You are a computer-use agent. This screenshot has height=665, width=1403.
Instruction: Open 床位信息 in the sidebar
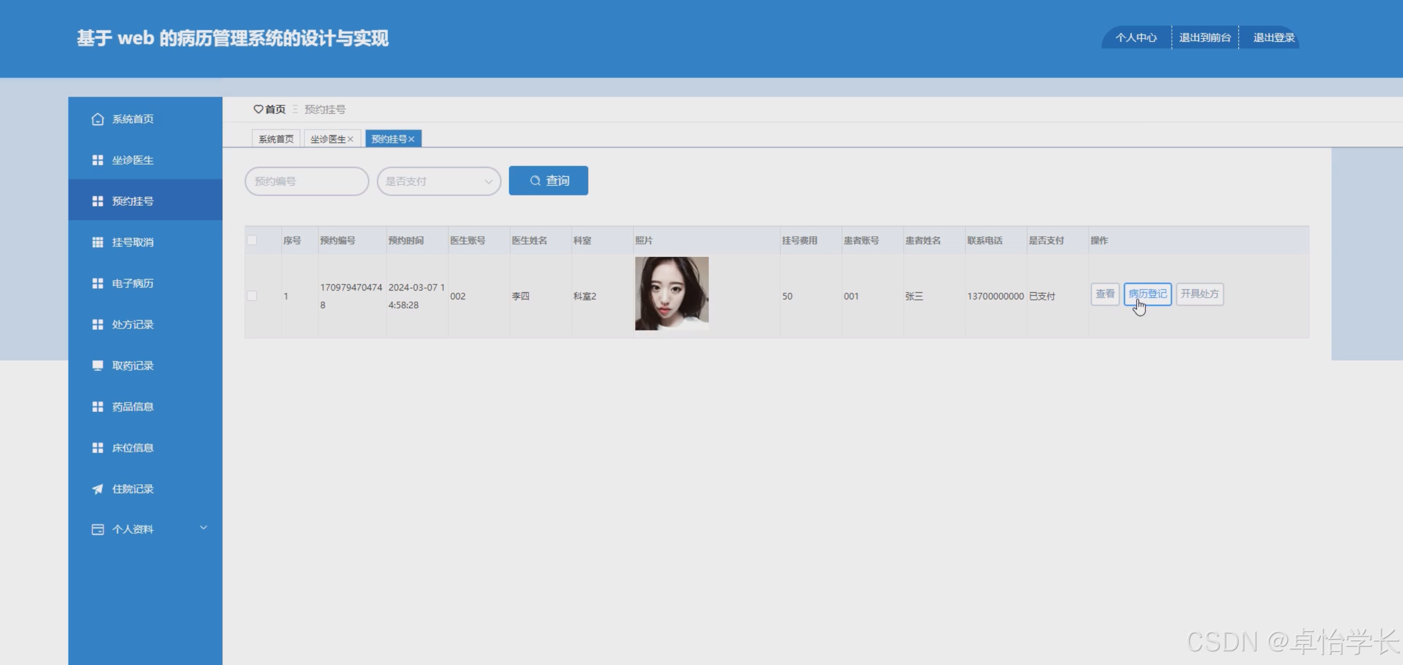pos(145,448)
